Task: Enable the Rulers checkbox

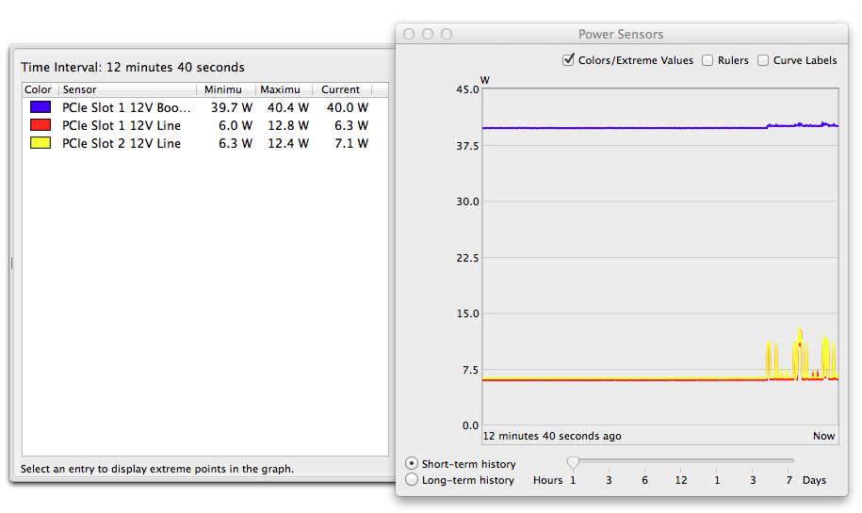Action: point(707,60)
